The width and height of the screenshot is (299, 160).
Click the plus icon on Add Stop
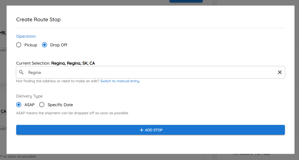coord(142,130)
